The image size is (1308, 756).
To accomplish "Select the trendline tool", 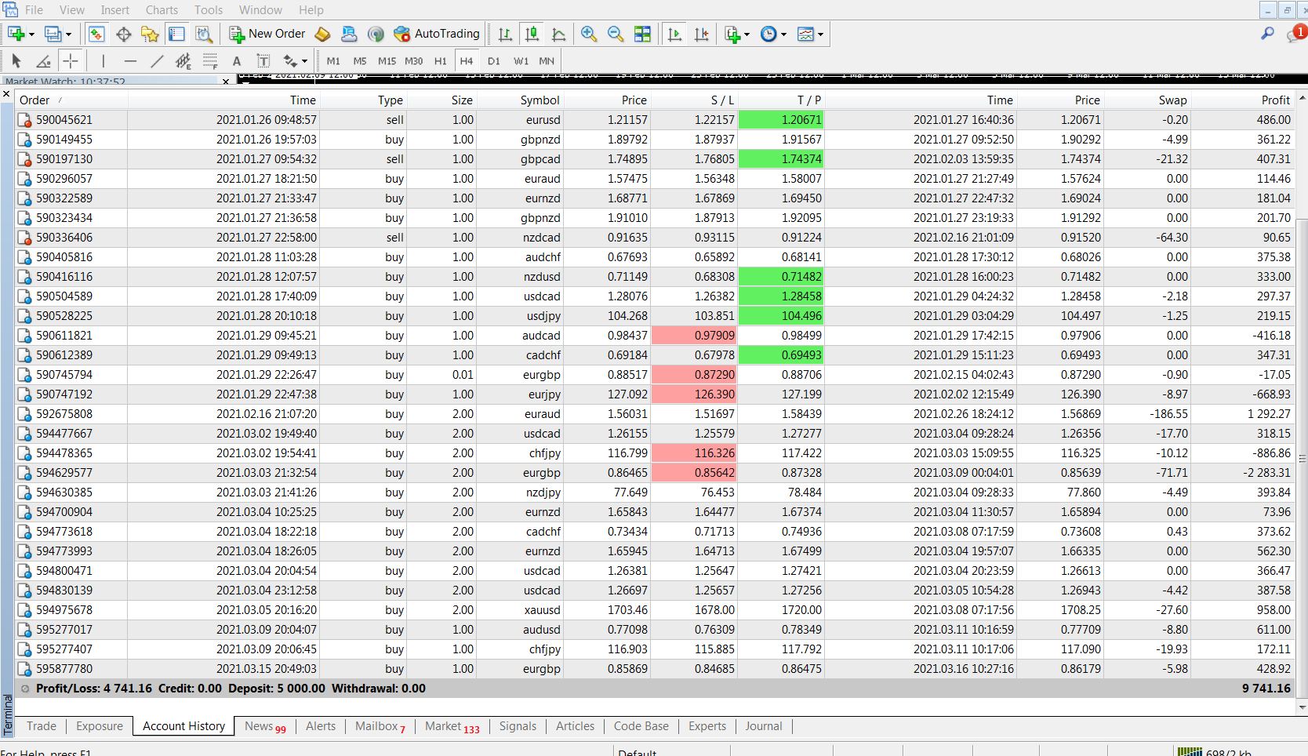I will [157, 60].
